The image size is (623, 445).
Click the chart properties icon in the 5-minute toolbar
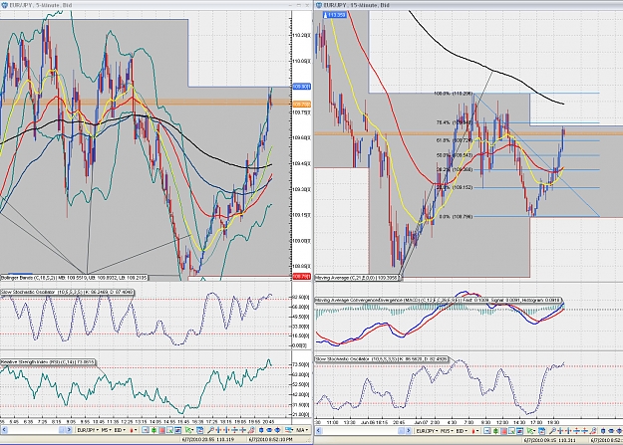pyautogui.click(x=177, y=430)
